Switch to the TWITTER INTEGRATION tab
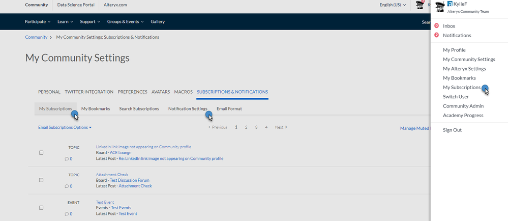 (x=89, y=92)
